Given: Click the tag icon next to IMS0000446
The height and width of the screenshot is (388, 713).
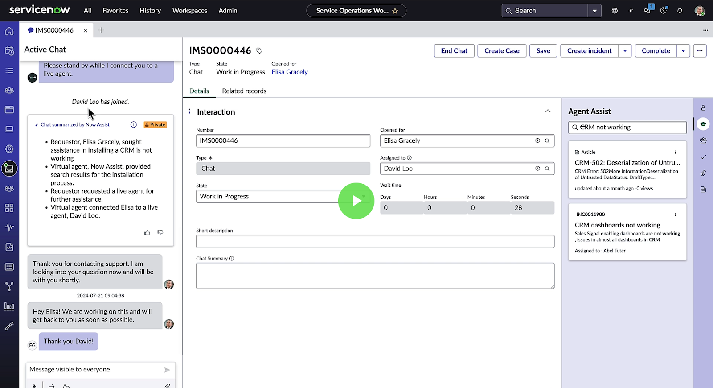Looking at the screenshot, I should coord(259,51).
